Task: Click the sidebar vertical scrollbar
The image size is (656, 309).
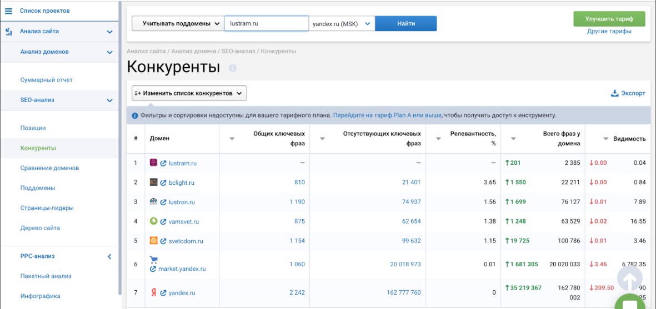Action: click(x=120, y=148)
